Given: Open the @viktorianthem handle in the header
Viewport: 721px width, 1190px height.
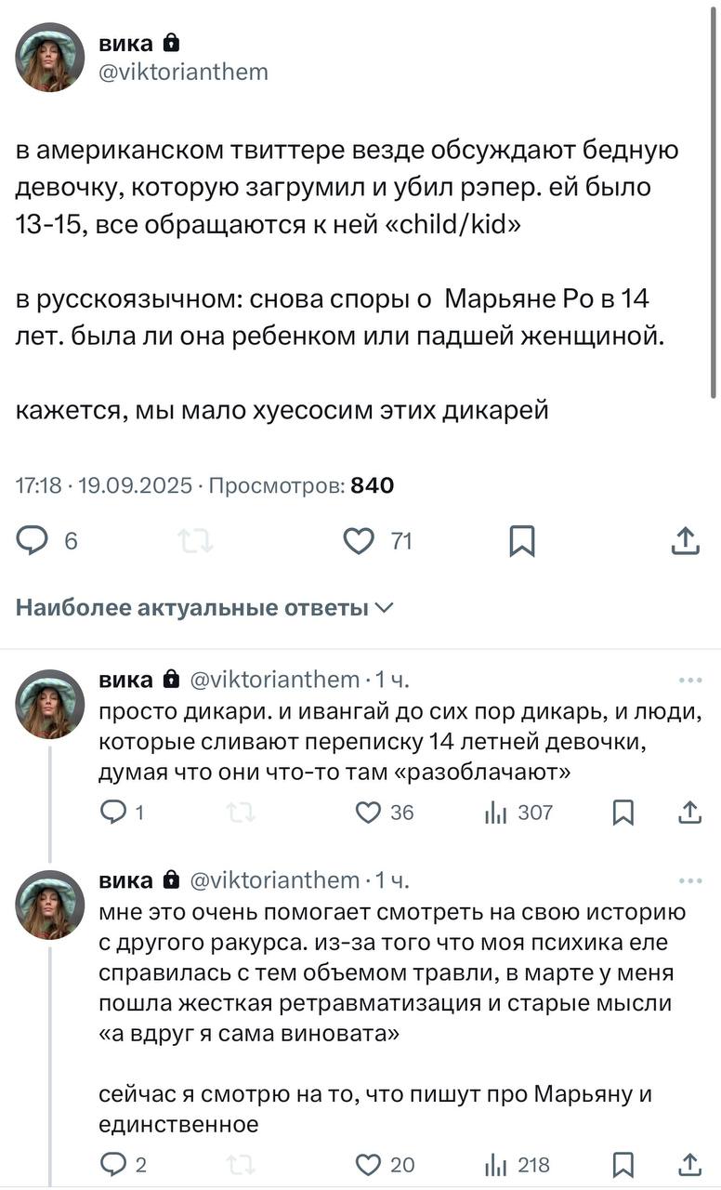Looking at the screenshot, I should (x=183, y=72).
